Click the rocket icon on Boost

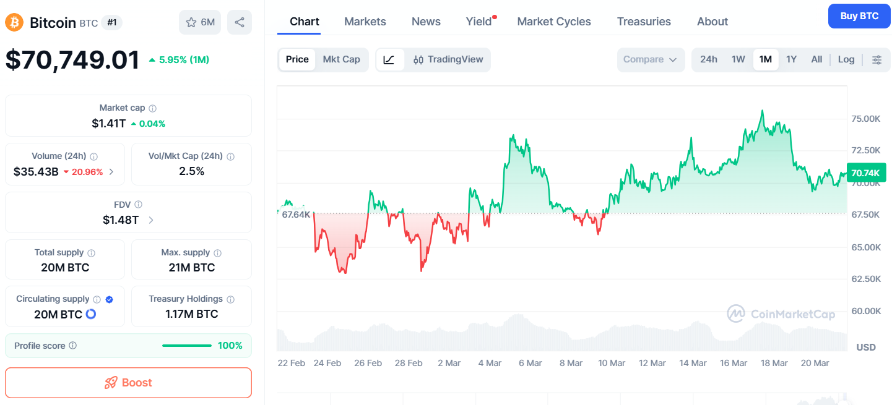pos(111,383)
